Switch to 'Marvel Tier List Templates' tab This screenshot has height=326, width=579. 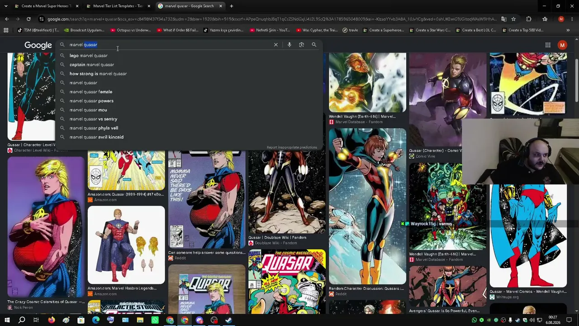118,6
